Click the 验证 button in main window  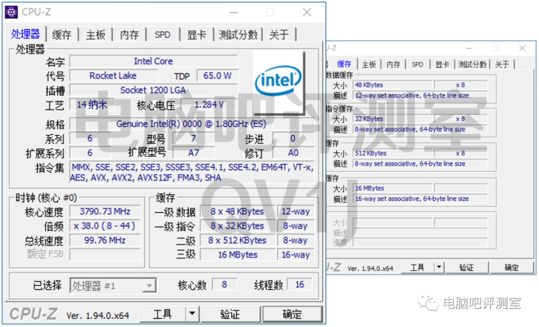230,314
